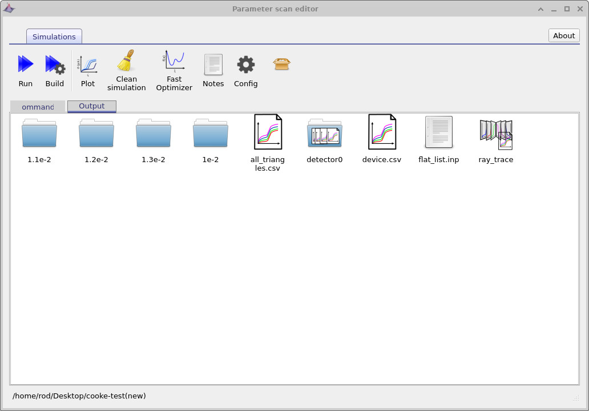Screen dimensions: 589x411
Task: Open the ray_trace item
Action: pyautogui.click(x=495, y=137)
